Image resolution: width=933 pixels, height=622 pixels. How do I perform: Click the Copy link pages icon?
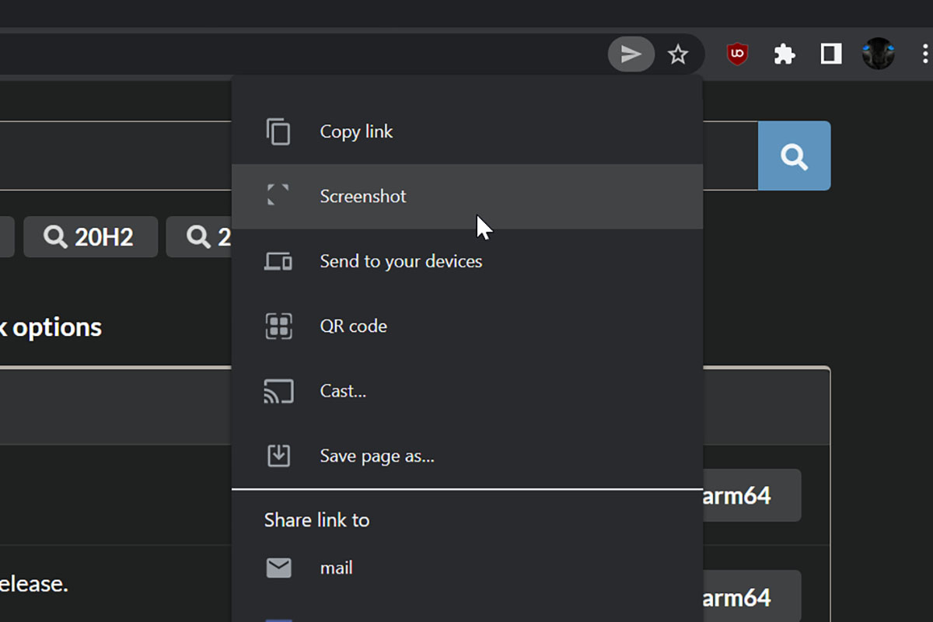[x=278, y=131]
